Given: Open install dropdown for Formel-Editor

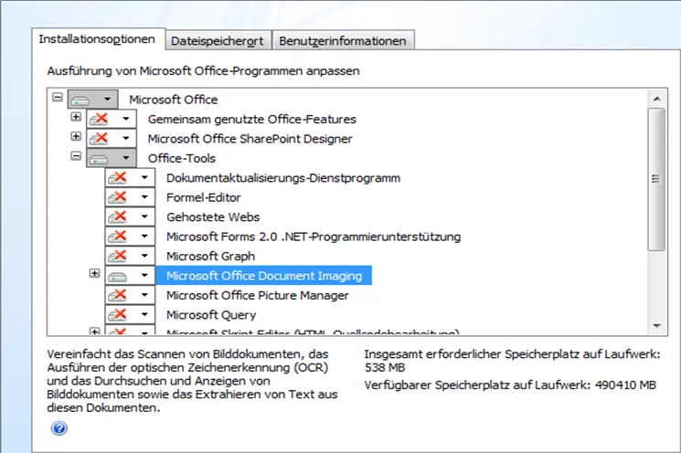Looking at the screenshot, I should [144, 196].
